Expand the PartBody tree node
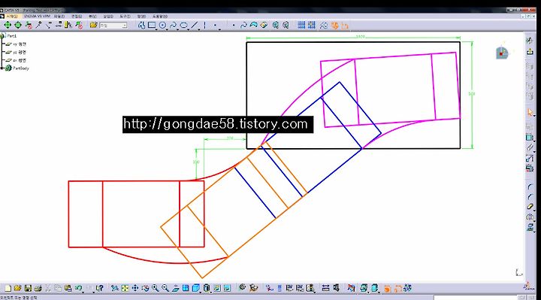This screenshot has height=300, width=541. (x=2, y=68)
